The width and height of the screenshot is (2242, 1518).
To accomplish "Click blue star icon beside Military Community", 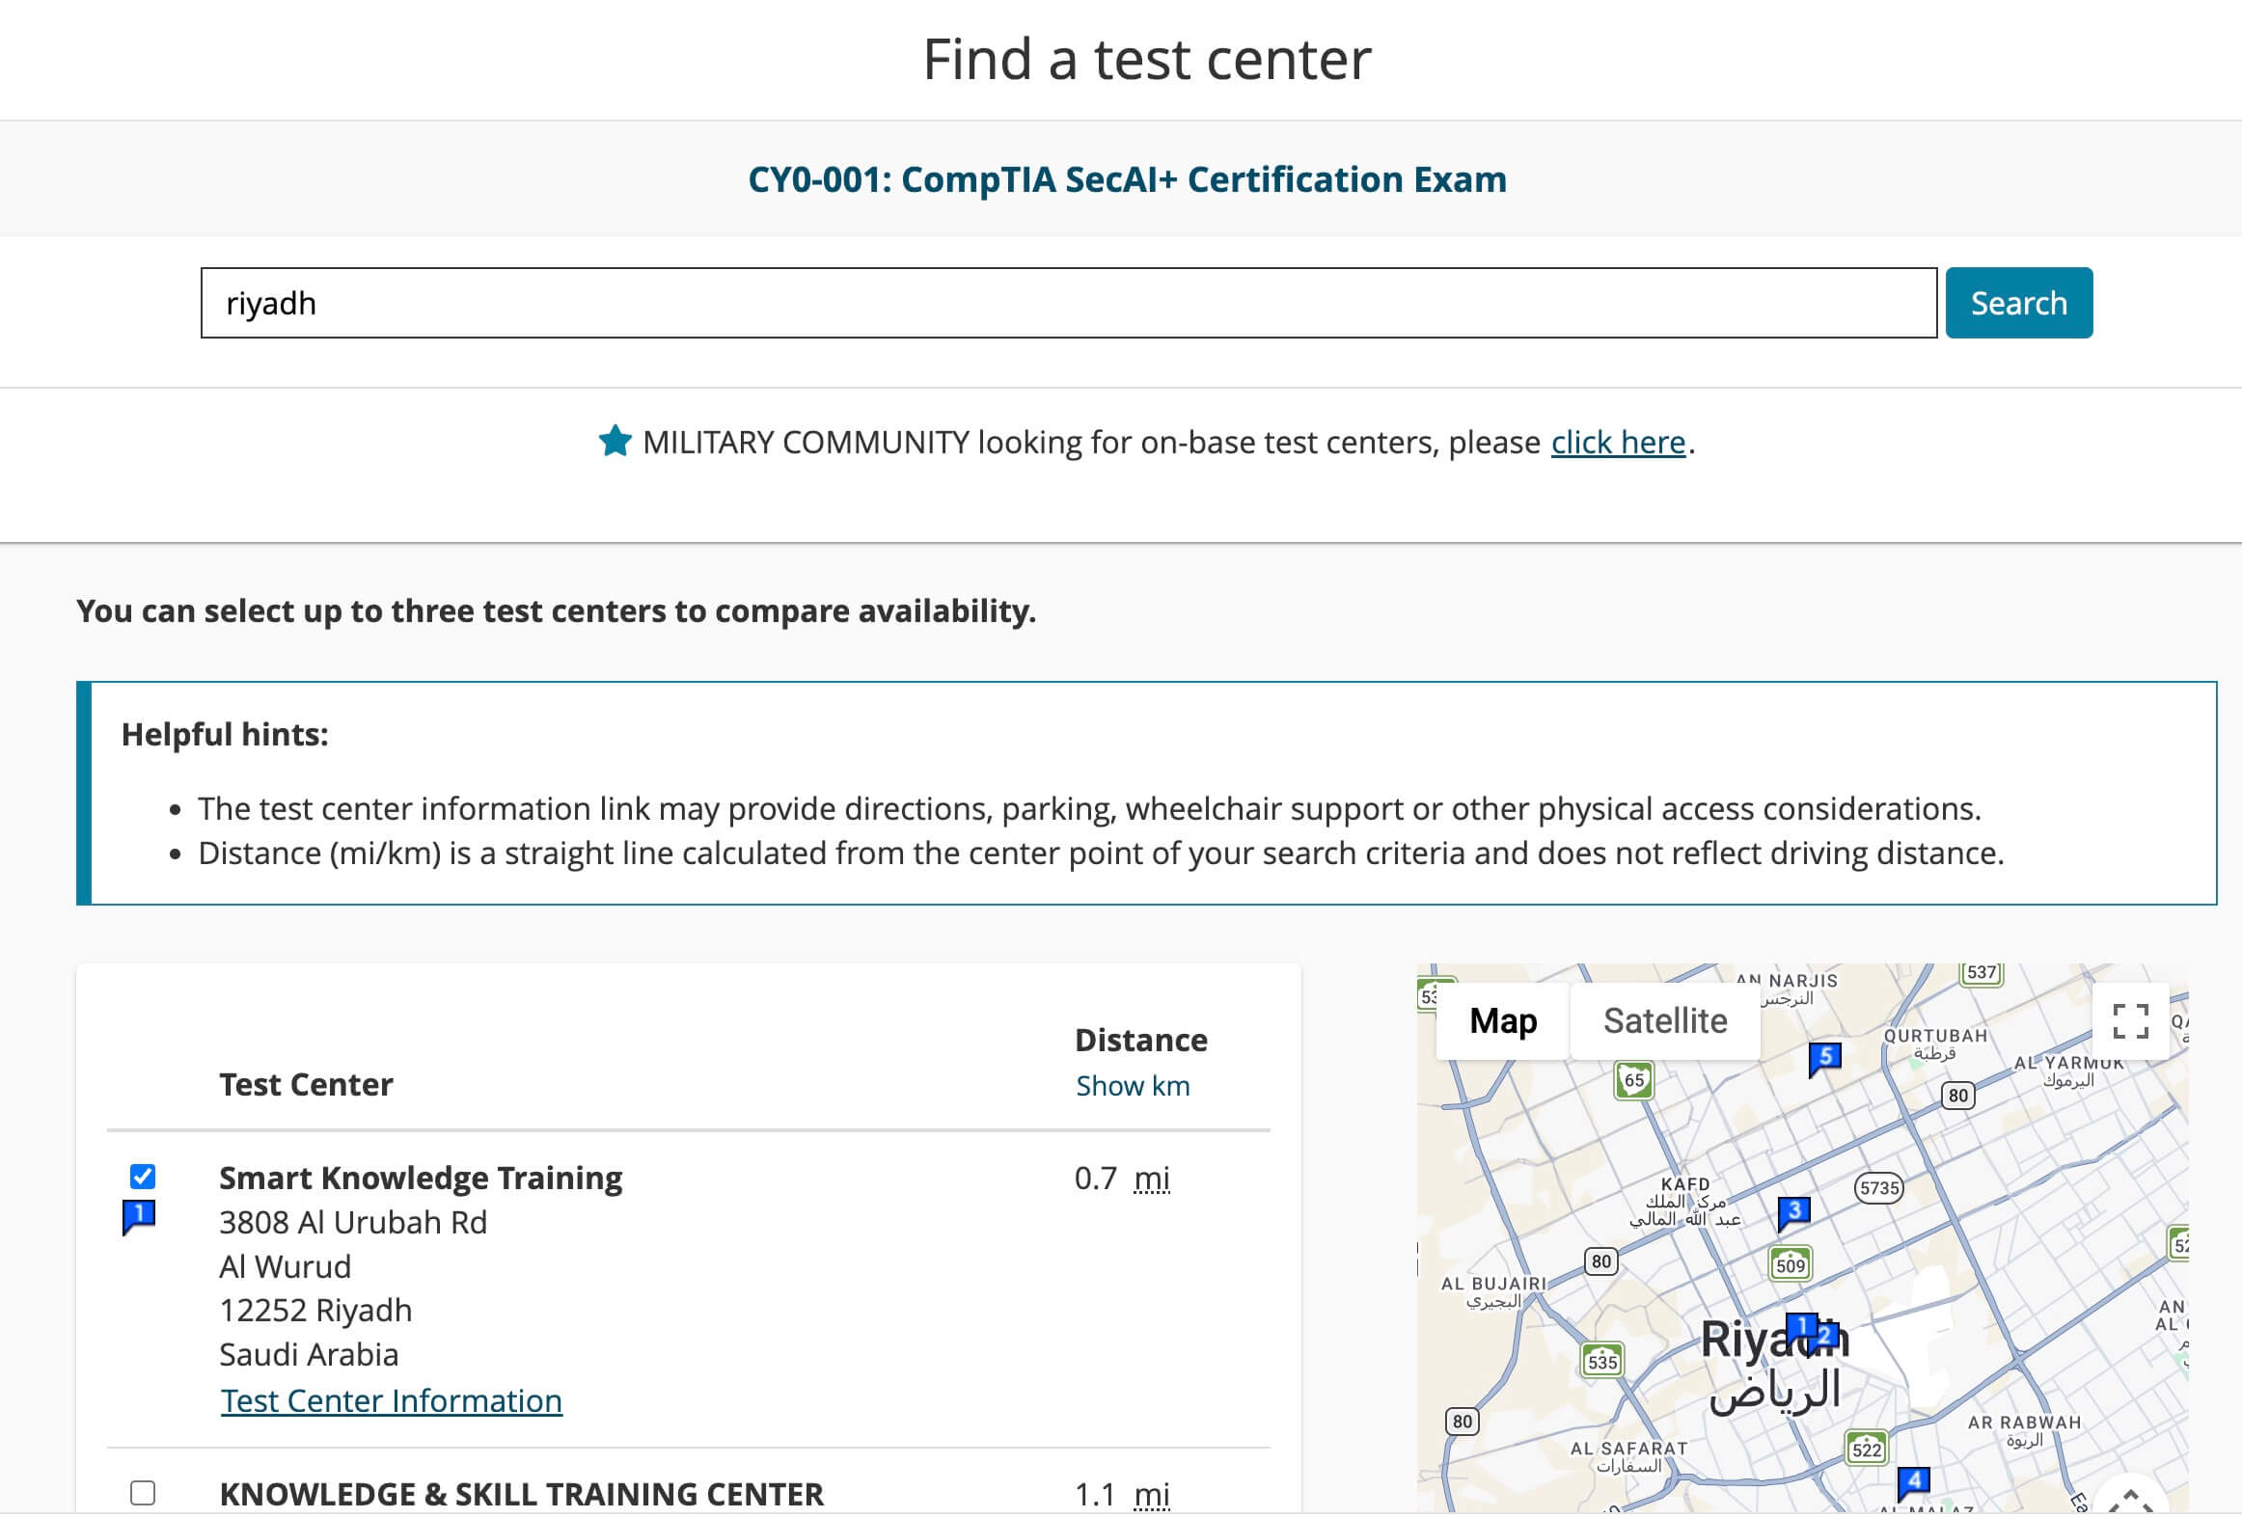I will point(615,442).
